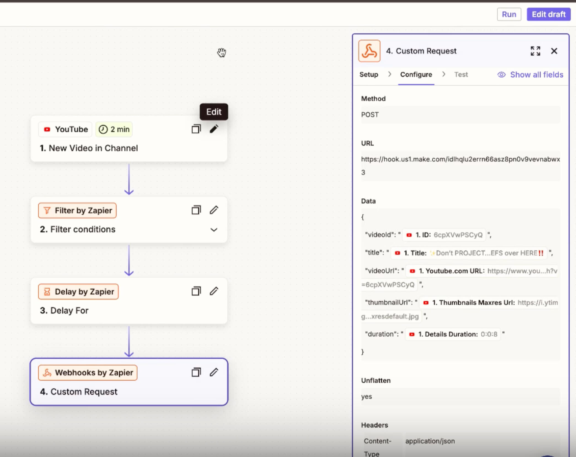Click the Content-Type header key

(x=377, y=447)
